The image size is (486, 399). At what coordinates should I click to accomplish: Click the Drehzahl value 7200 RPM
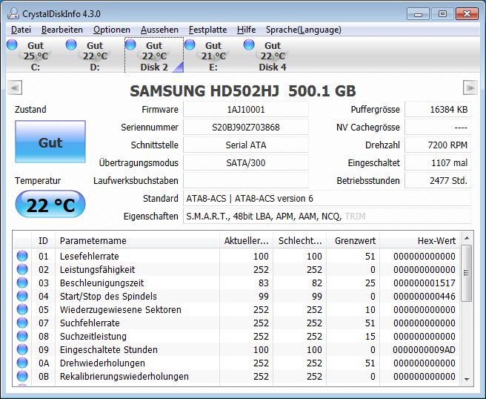coord(438,145)
